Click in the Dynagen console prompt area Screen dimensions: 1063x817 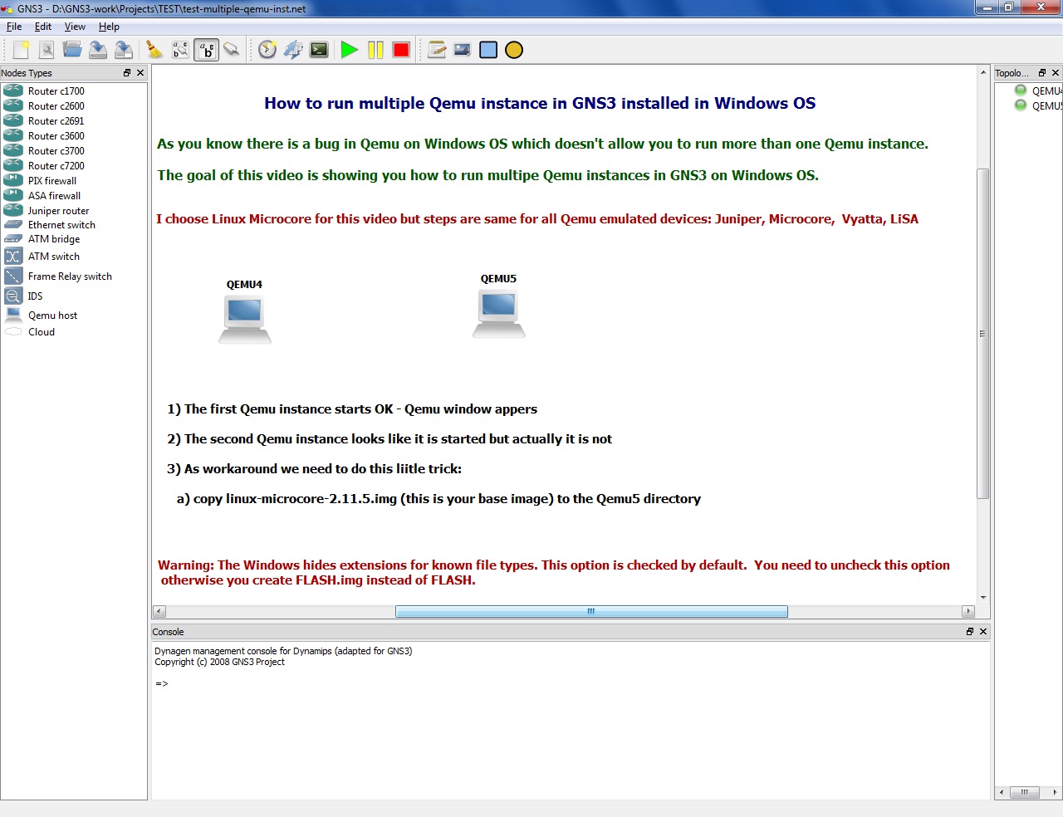571,719
